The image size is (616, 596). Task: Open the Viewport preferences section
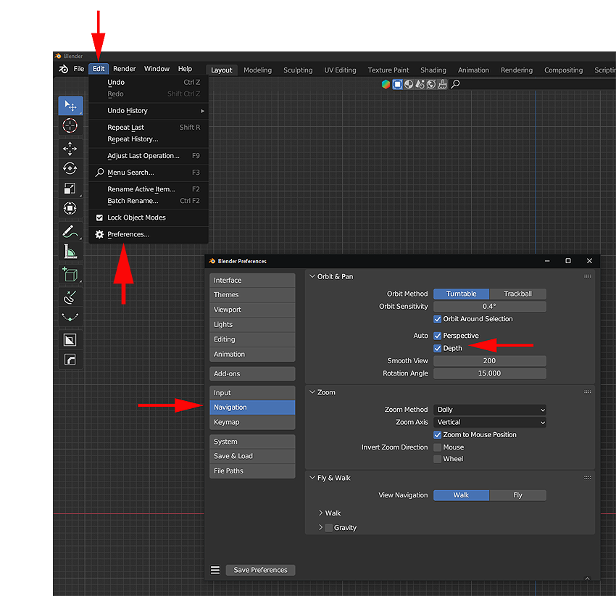coord(252,310)
